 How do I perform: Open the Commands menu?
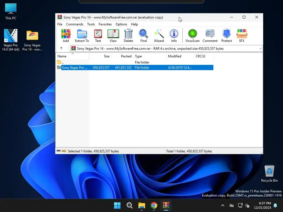tap(75, 24)
